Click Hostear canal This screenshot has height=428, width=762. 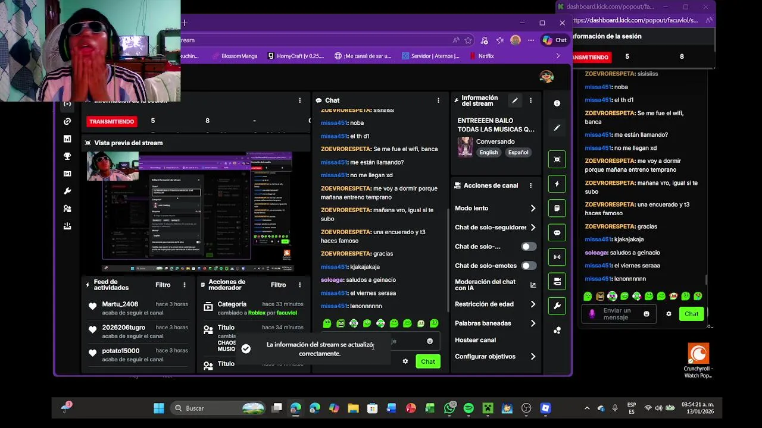(x=475, y=340)
